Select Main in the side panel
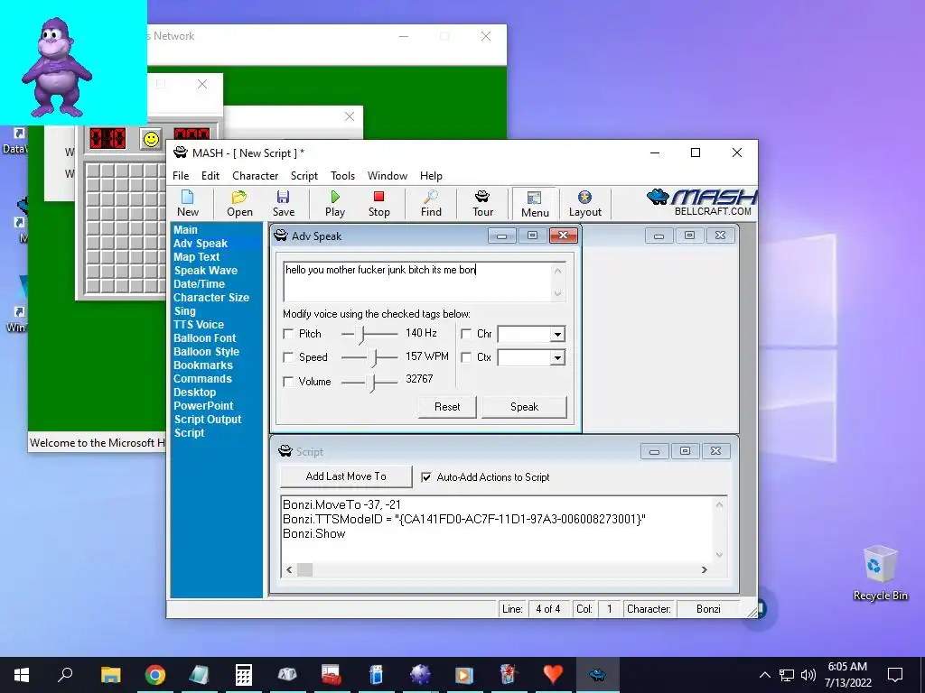The image size is (925, 693). pos(185,230)
